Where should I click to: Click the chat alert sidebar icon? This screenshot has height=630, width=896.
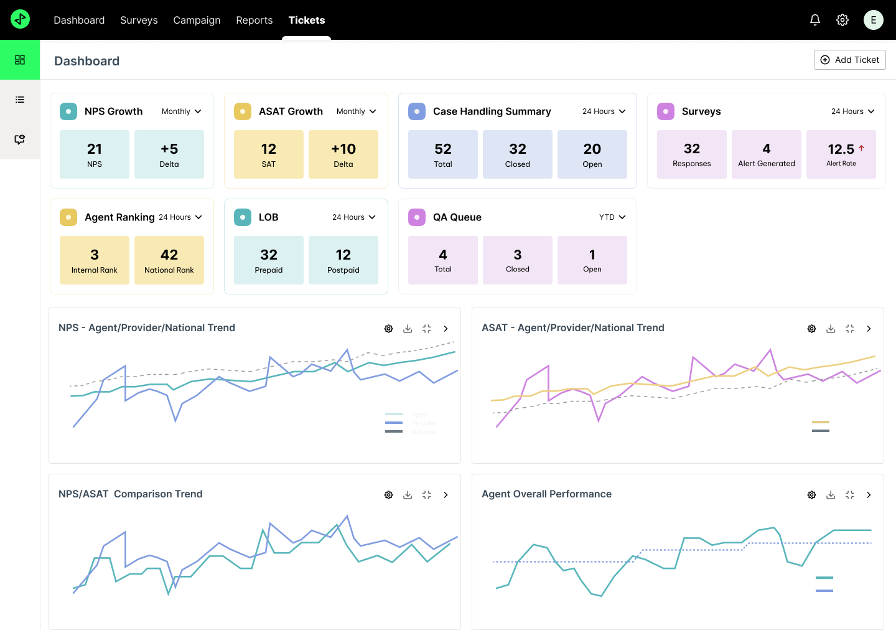click(20, 139)
